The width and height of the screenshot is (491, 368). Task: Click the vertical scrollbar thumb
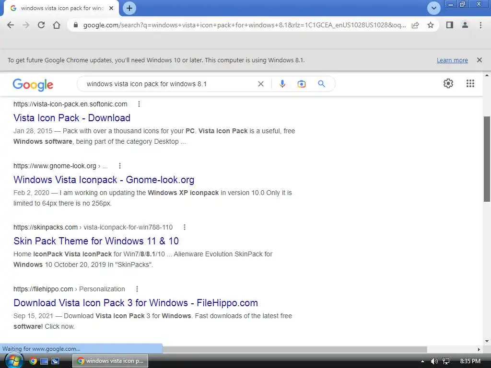click(487, 159)
